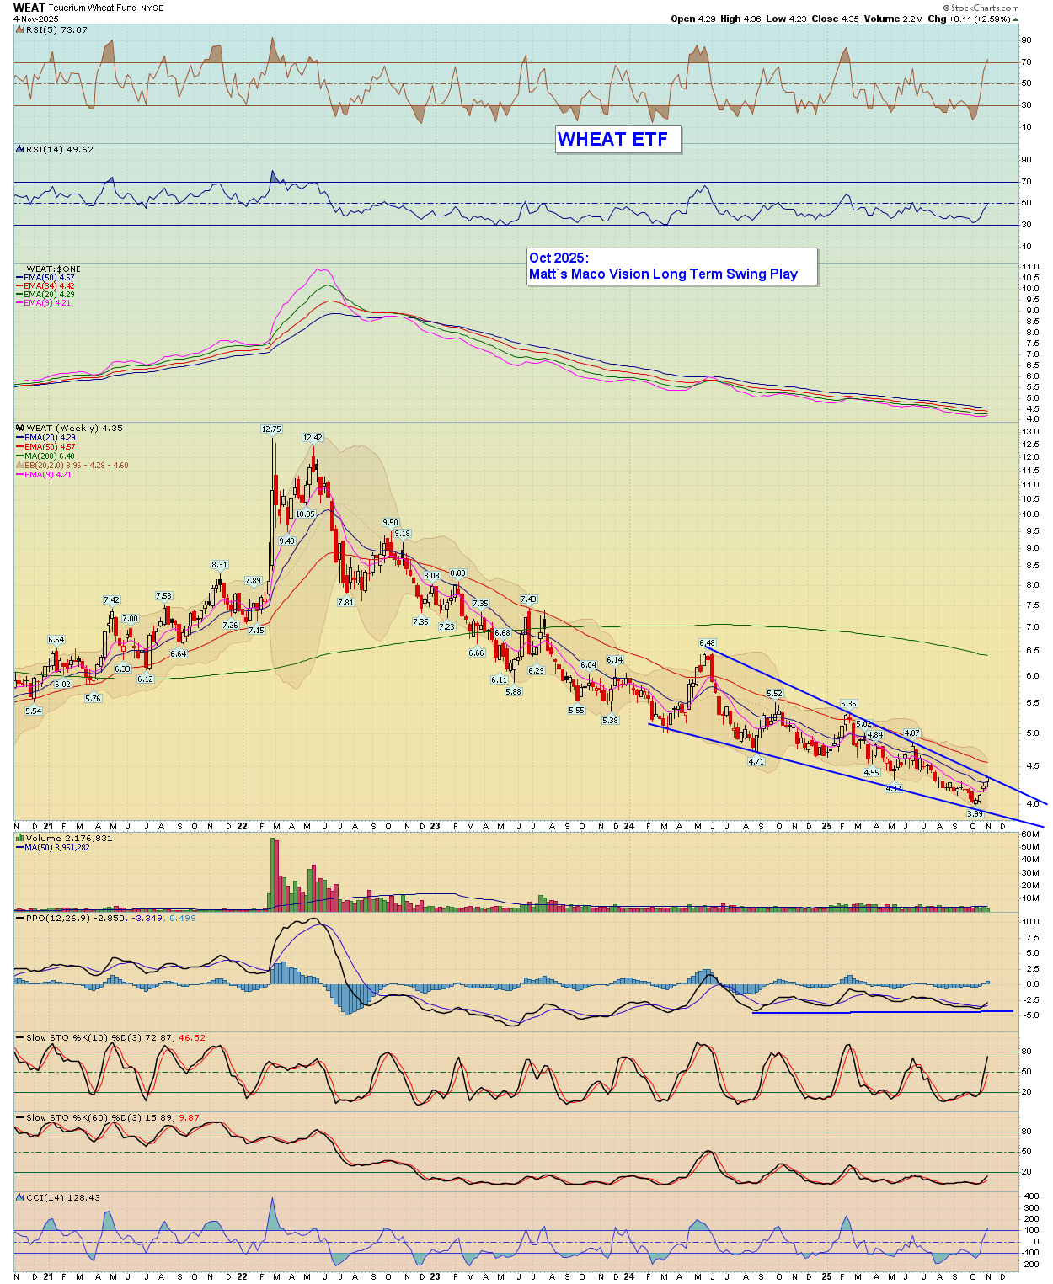Click the candlestick icon beside WEAT (Weekly)
Image resolution: width=1053 pixels, height=1284 pixels.
pos(20,429)
